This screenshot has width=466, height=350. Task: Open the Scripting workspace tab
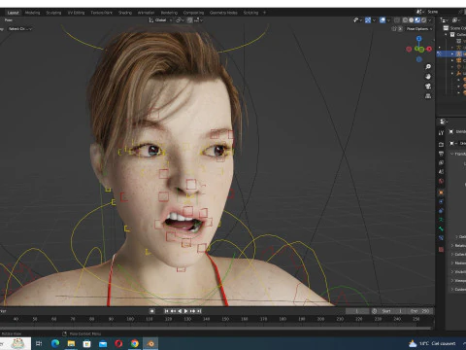click(250, 13)
